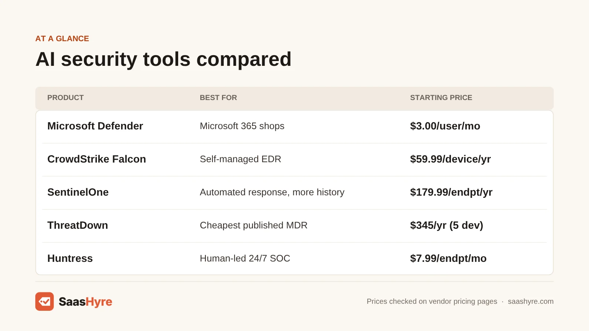The width and height of the screenshot is (589, 331).
Task: Select the Microsoft Defender product name
Action: tap(95, 126)
